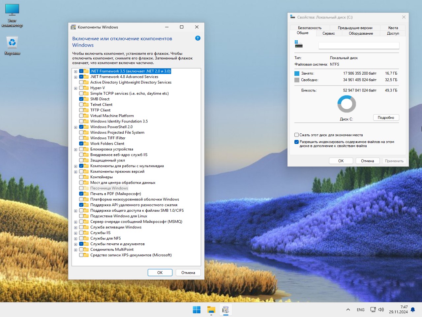Open the "Этот компьютер" desktop icon

click(12, 16)
